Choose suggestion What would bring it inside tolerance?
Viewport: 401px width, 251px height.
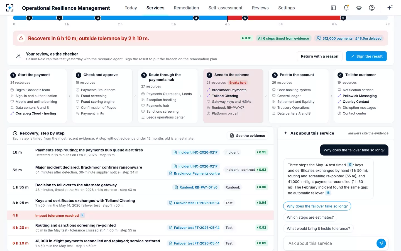[318, 228]
